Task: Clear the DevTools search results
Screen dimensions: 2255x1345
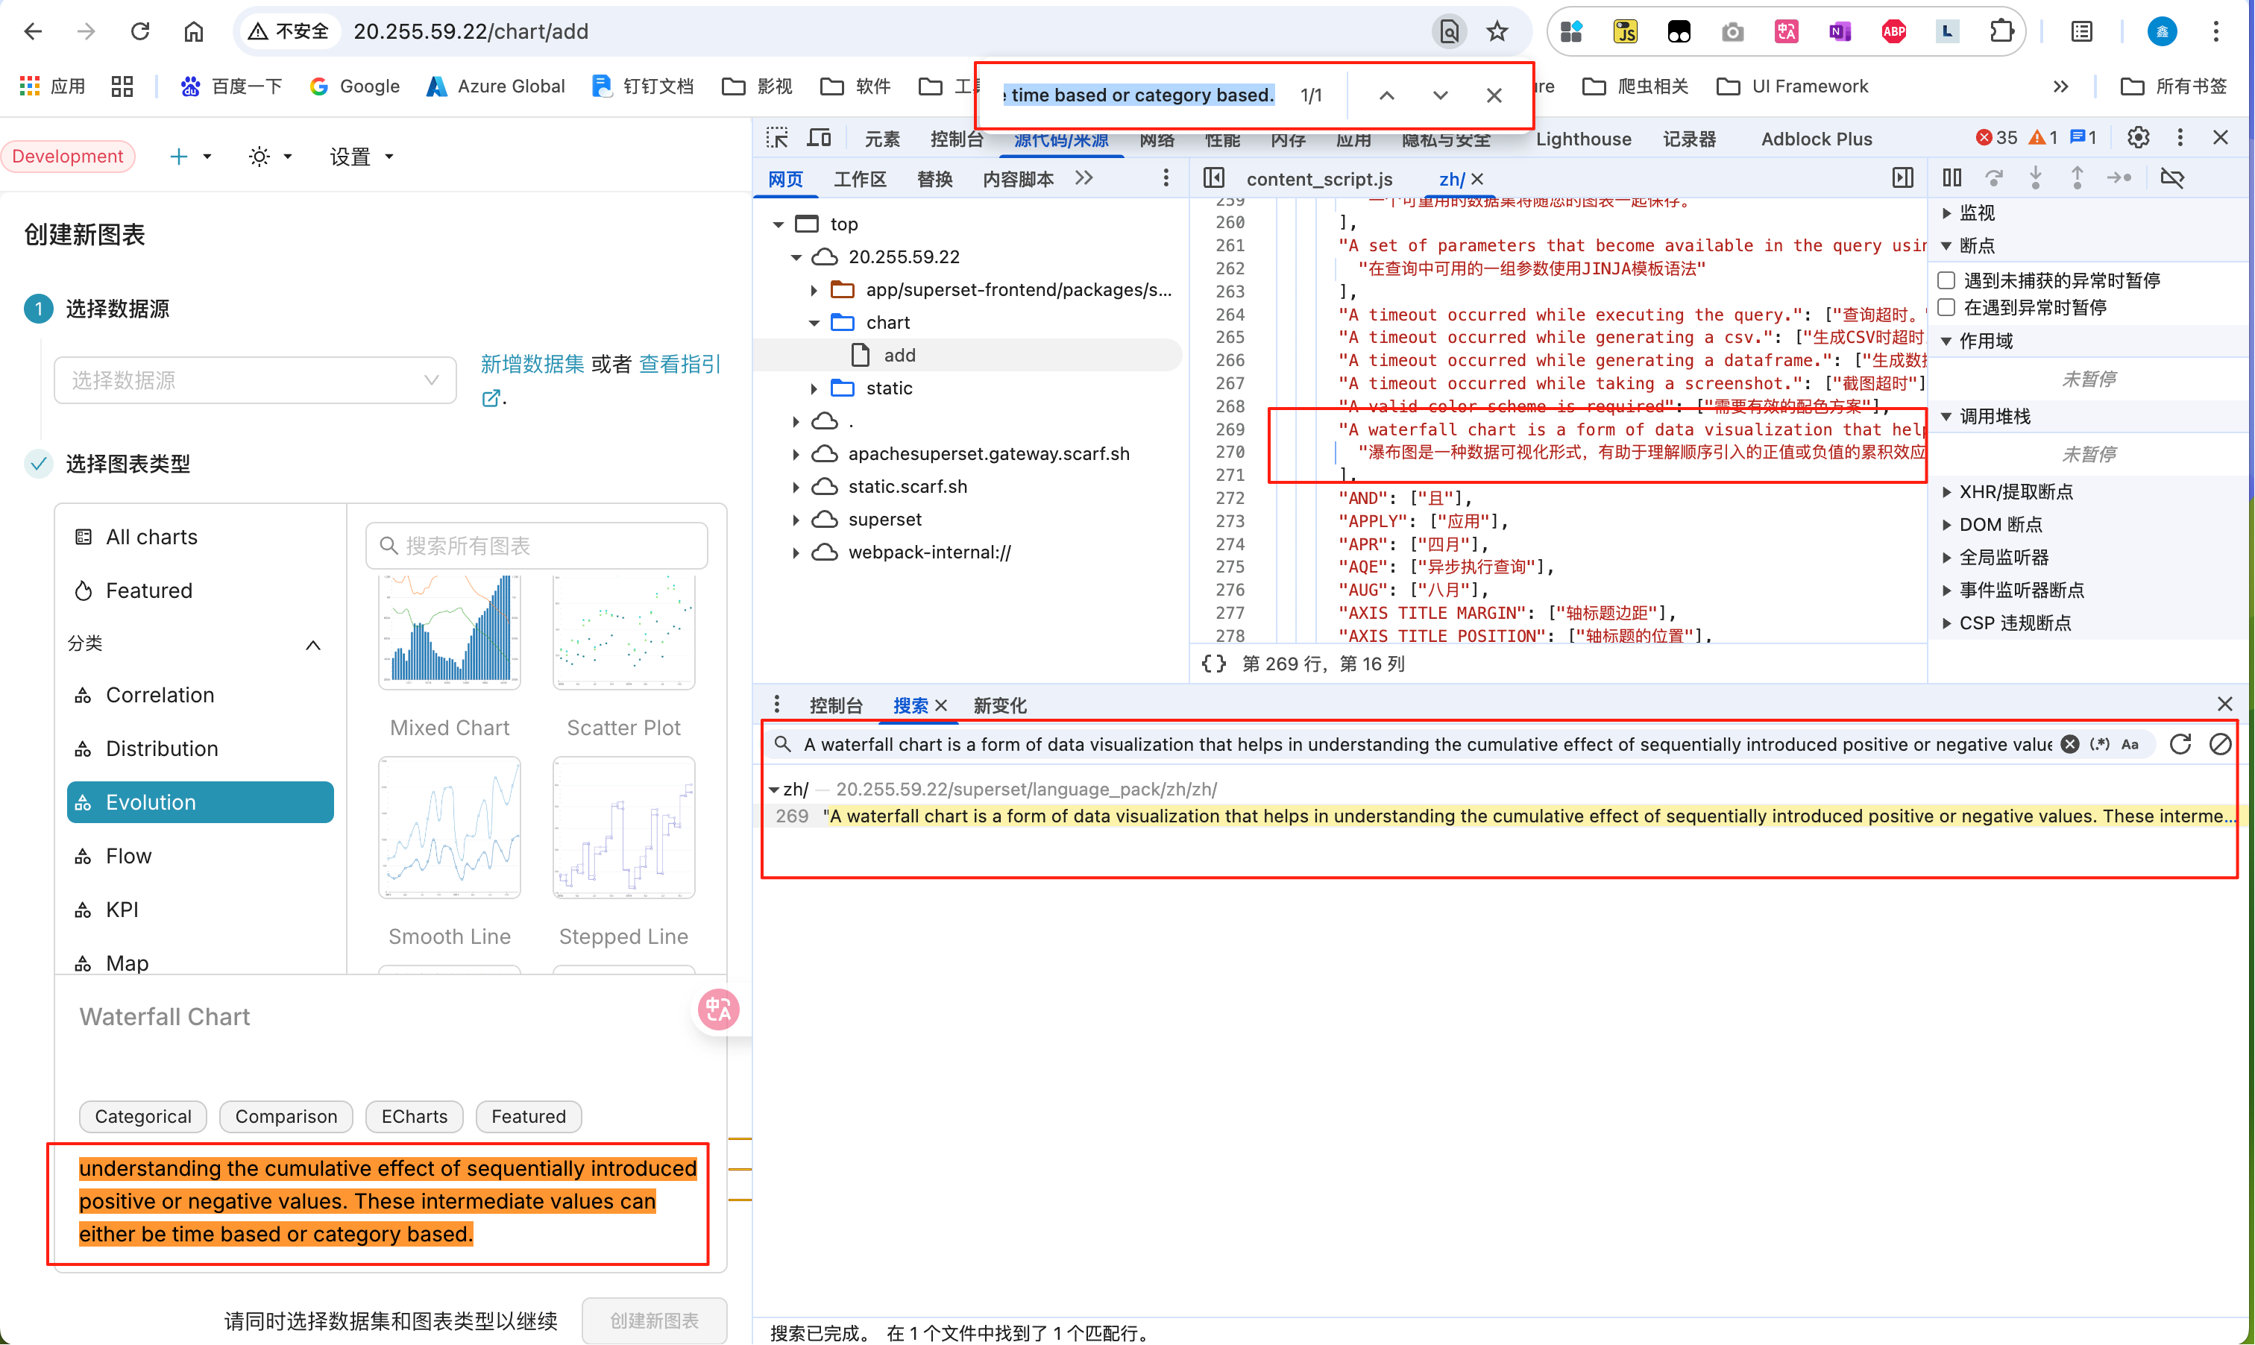Action: pos(2221,744)
